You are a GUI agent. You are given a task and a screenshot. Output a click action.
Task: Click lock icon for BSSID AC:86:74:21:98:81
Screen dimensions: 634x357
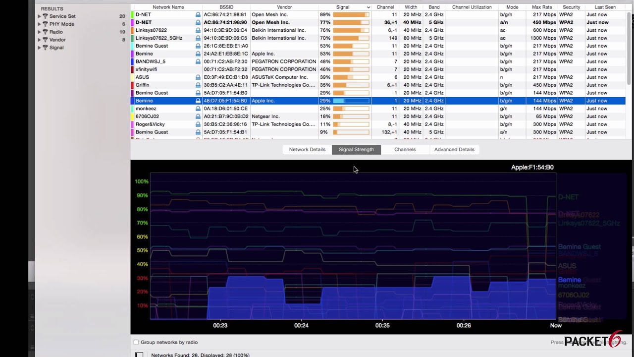coord(198,15)
